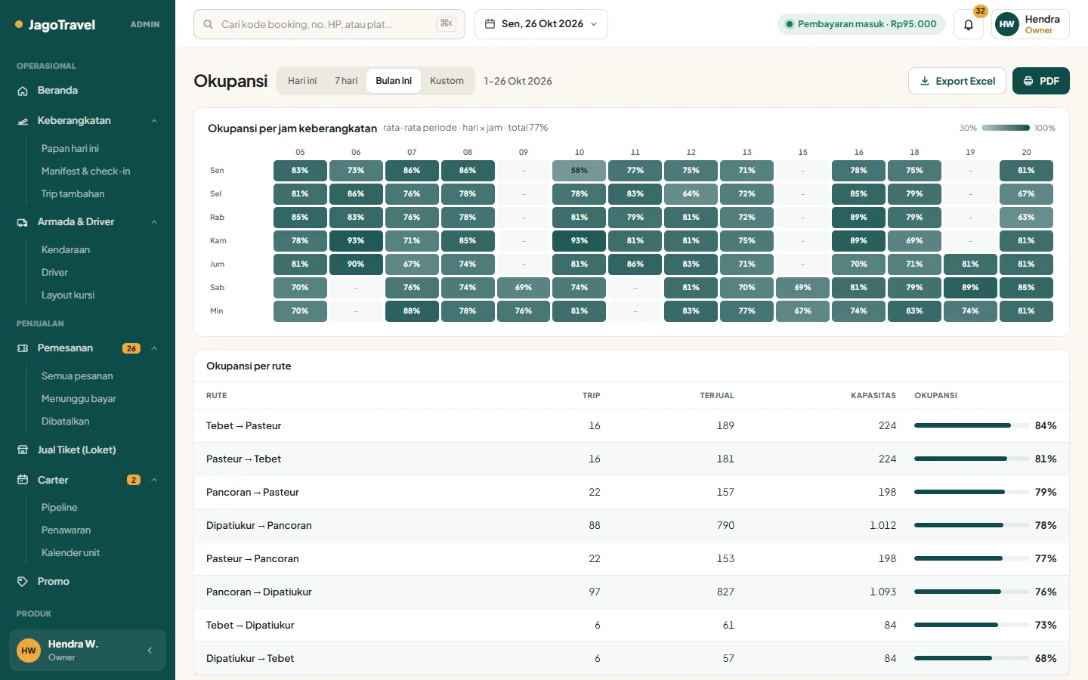Click the Senin 10 heatmap cell 58%
This screenshot has width=1088, height=680.
(x=580, y=171)
